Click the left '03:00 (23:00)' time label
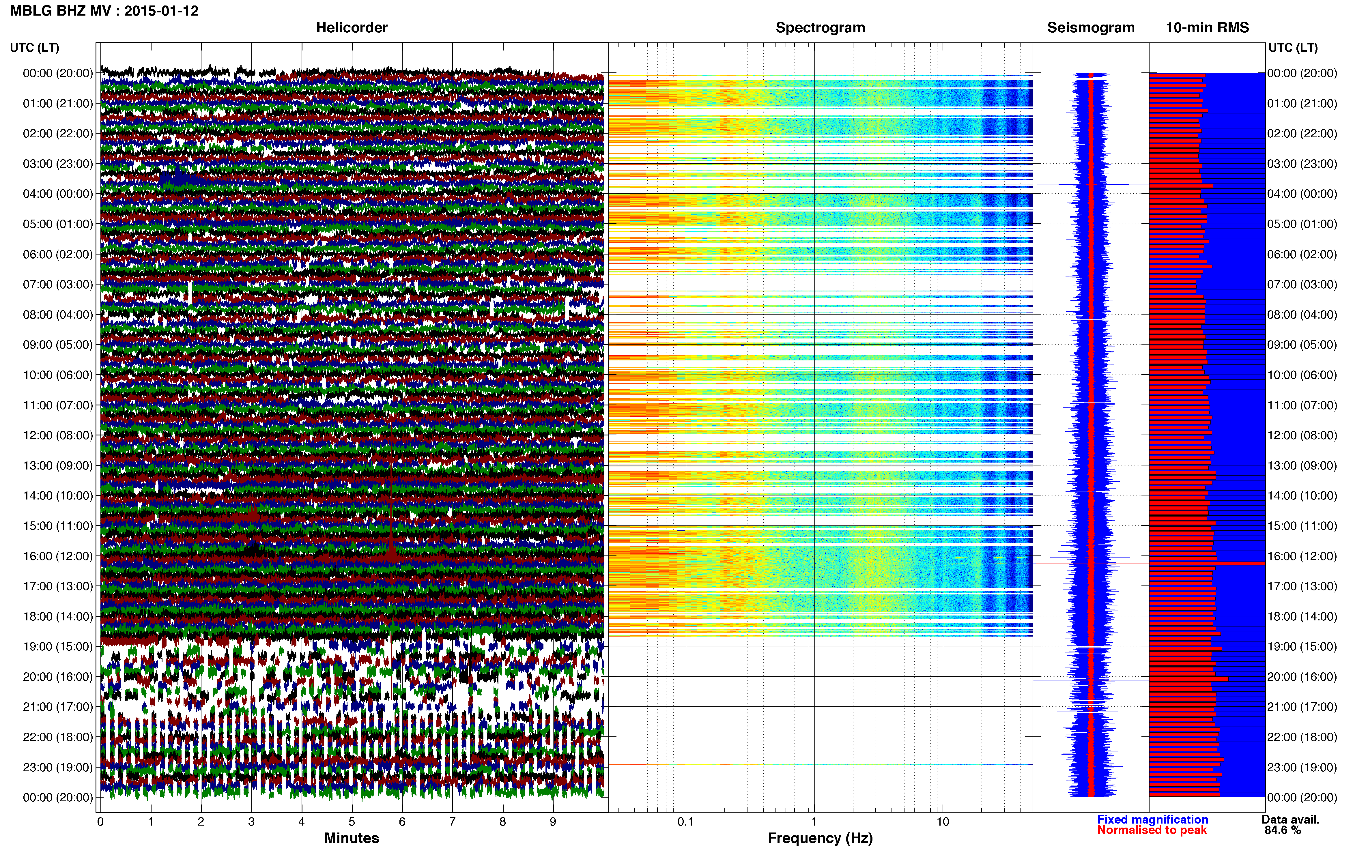Viewport: 1368px width, 855px height. [58, 164]
